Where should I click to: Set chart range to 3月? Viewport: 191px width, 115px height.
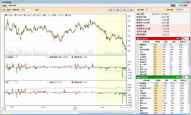click(111, 10)
